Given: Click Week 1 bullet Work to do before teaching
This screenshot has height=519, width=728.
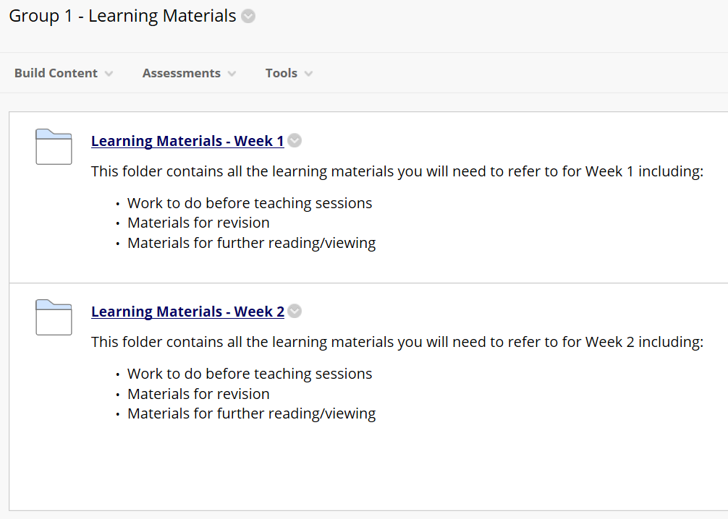Looking at the screenshot, I should [250, 203].
